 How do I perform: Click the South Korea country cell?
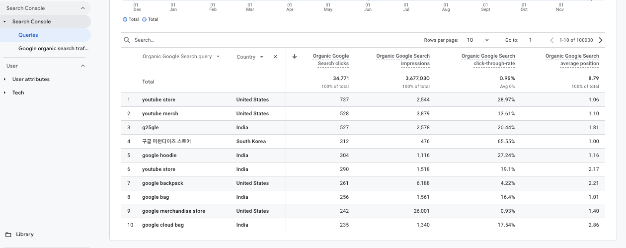coord(251,142)
